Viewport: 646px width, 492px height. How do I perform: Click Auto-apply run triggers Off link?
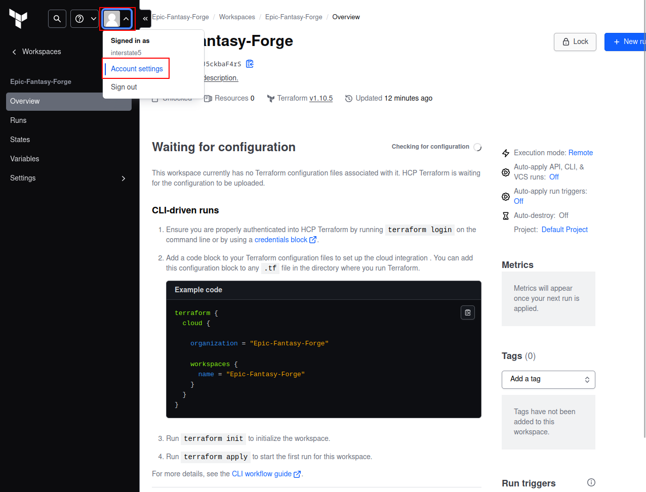(518, 201)
